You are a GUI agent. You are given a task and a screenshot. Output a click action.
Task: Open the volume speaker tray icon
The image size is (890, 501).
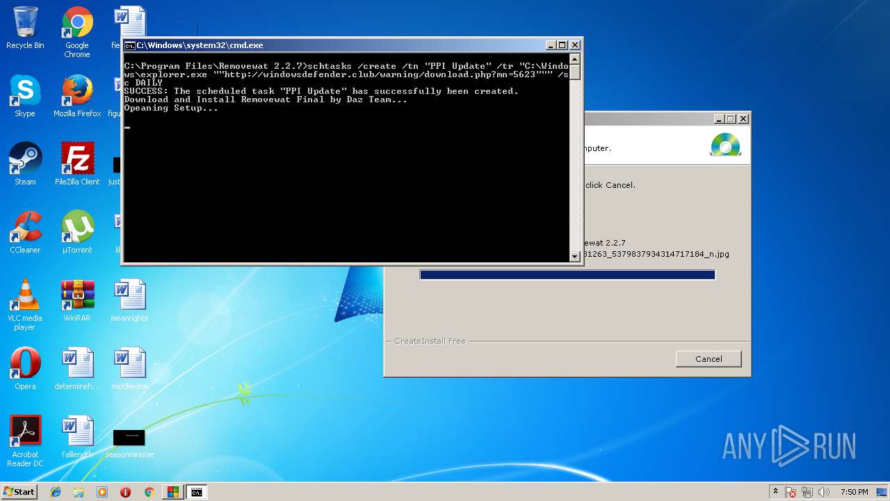(824, 492)
